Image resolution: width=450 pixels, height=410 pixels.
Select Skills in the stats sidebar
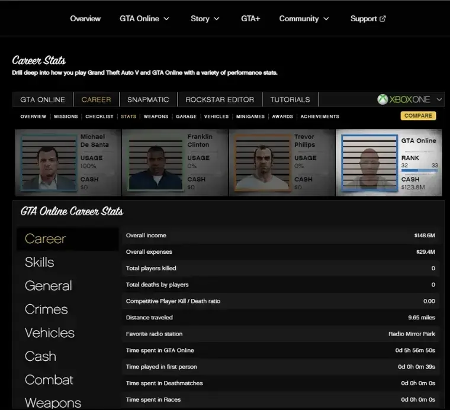[39, 262]
